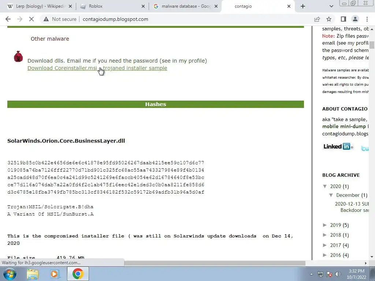Click the SolarWinds.Orion.Core.BusinessLayer.dll heading
This screenshot has width=375, height=281.
coord(66,141)
